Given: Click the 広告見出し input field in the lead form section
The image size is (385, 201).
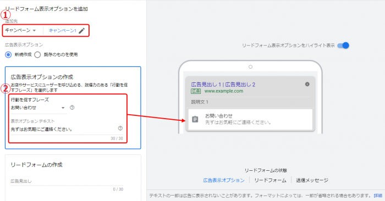Looking at the screenshot, I should pyautogui.click(x=67, y=181).
